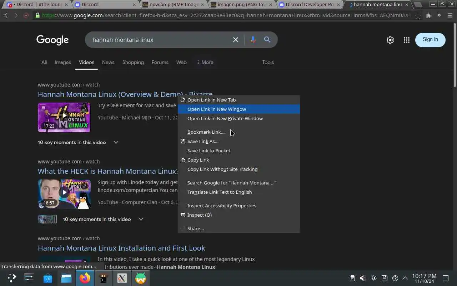
Task: Switch to the News search tab
Action: (x=108, y=62)
